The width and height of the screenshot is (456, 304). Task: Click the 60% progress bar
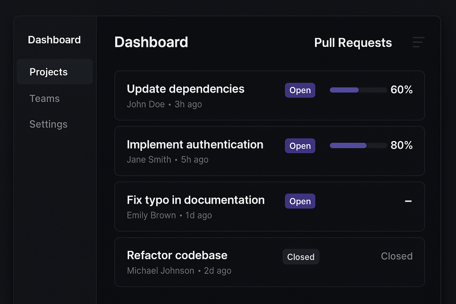(x=358, y=90)
